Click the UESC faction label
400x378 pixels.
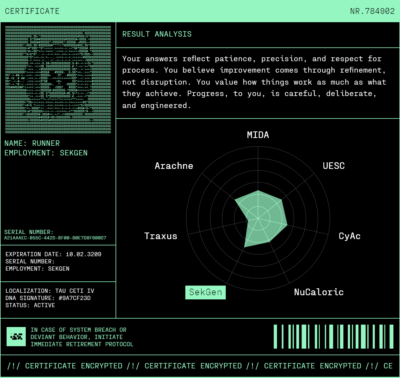[x=334, y=166]
